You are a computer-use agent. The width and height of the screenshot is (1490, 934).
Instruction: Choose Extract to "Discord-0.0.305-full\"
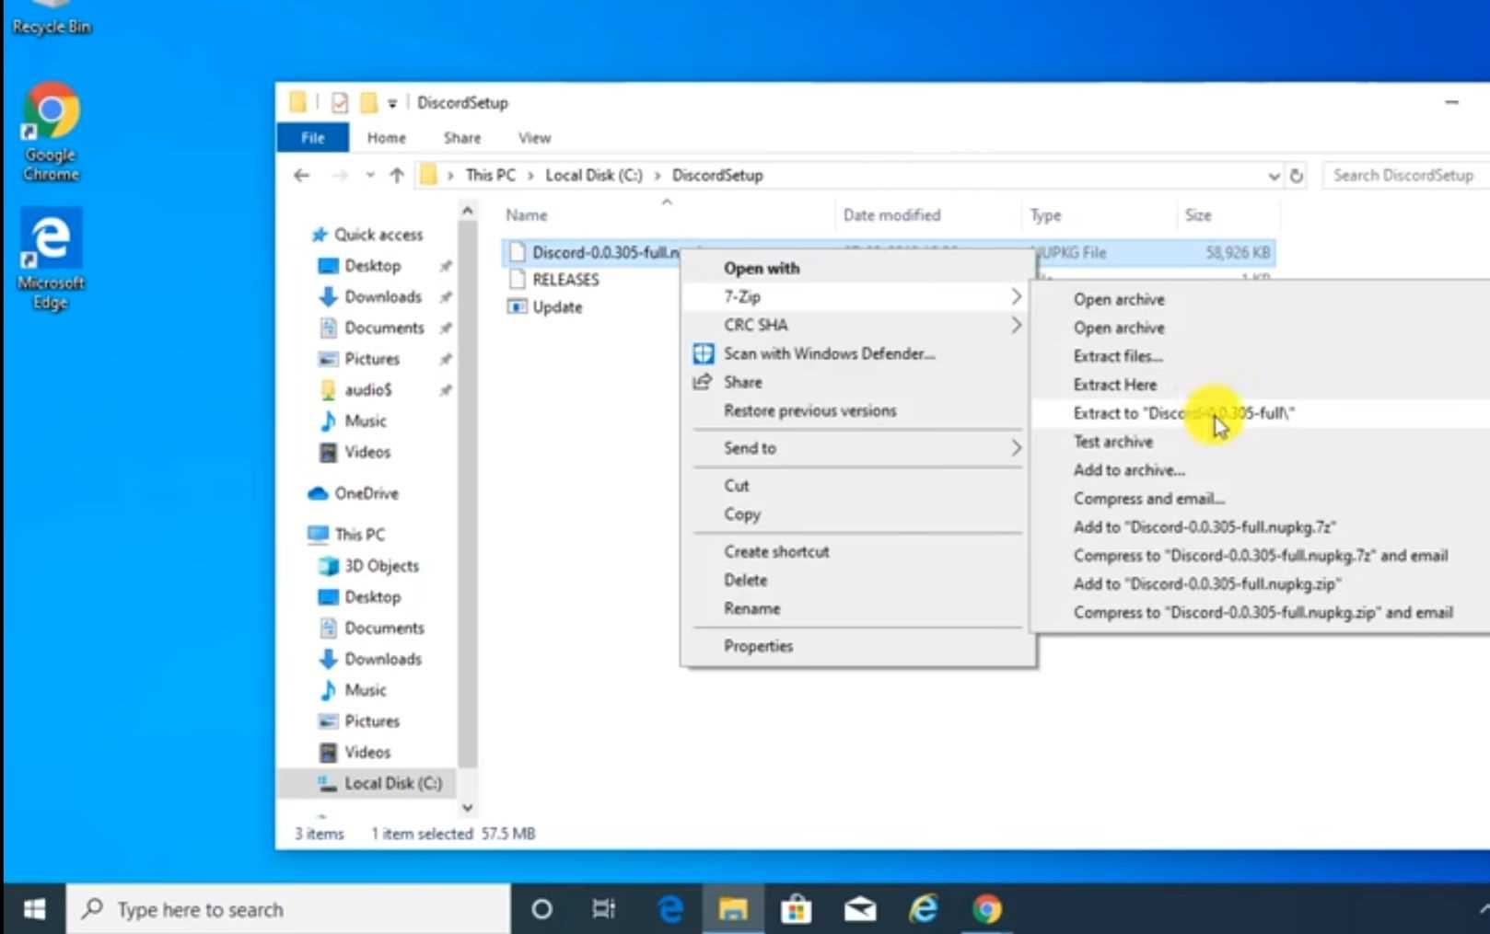pos(1261,413)
